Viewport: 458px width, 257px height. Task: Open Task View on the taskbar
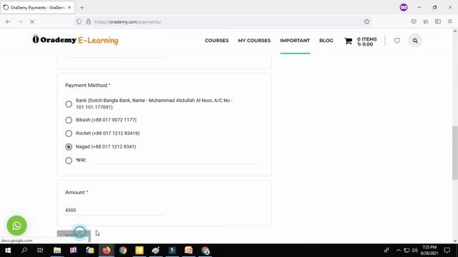click(40, 251)
